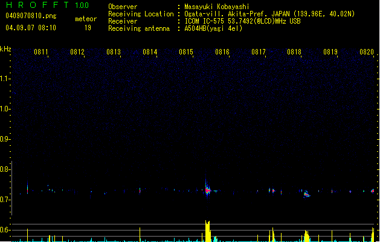The image size is (380, 242).
Task: Click the observer name Masayuki Kobayashi
Action: (x=217, y=7)
